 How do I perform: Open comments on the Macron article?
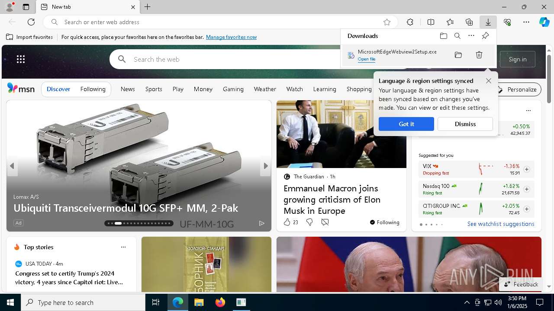(x=325, y=222)
